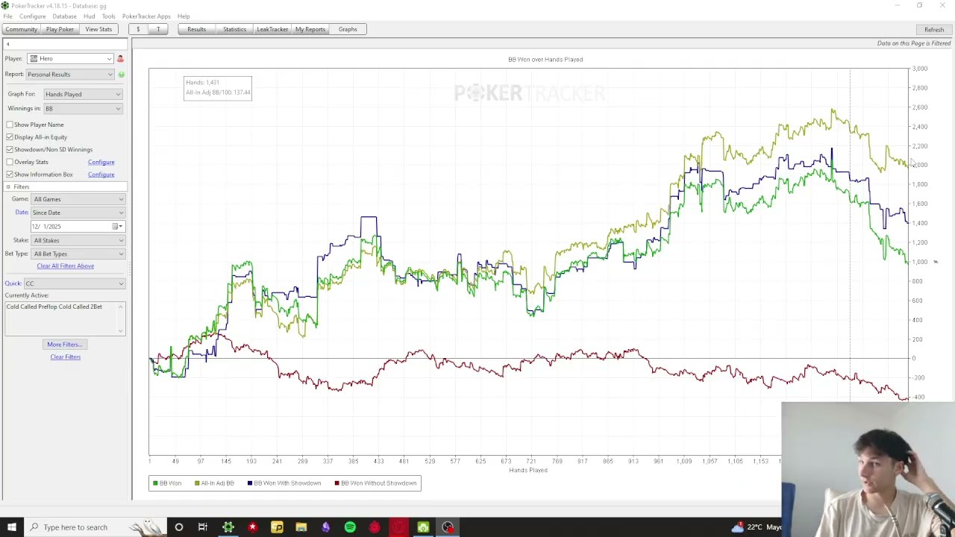Open the File menu

click(7, 16)
